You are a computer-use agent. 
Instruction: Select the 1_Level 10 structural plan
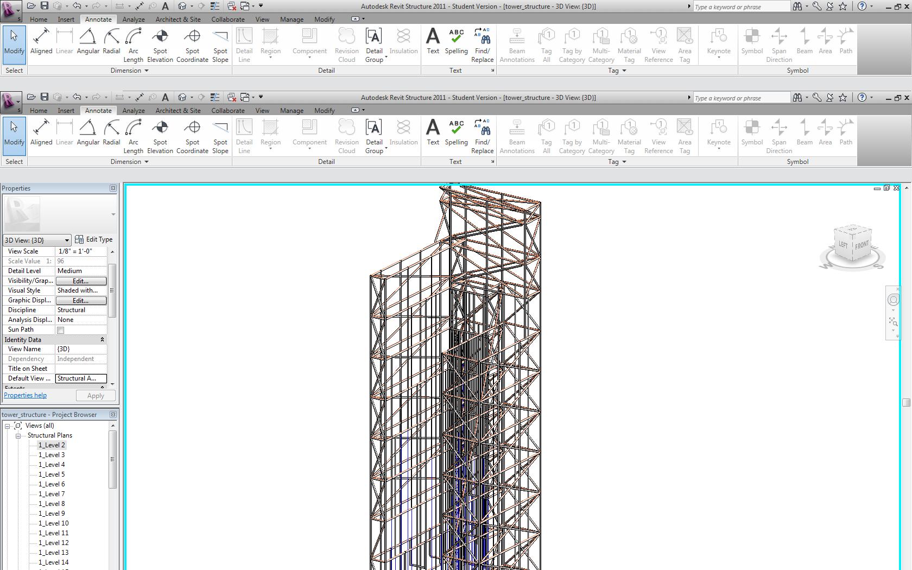pos(53,523)
